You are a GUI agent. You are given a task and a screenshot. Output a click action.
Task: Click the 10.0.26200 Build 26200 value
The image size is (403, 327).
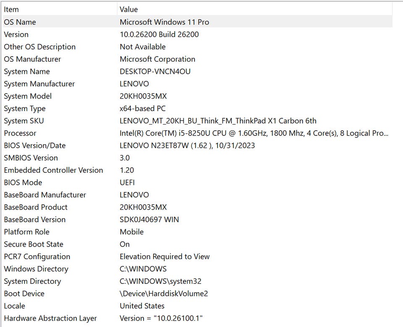pyautogui.click(x=159, y=34)
